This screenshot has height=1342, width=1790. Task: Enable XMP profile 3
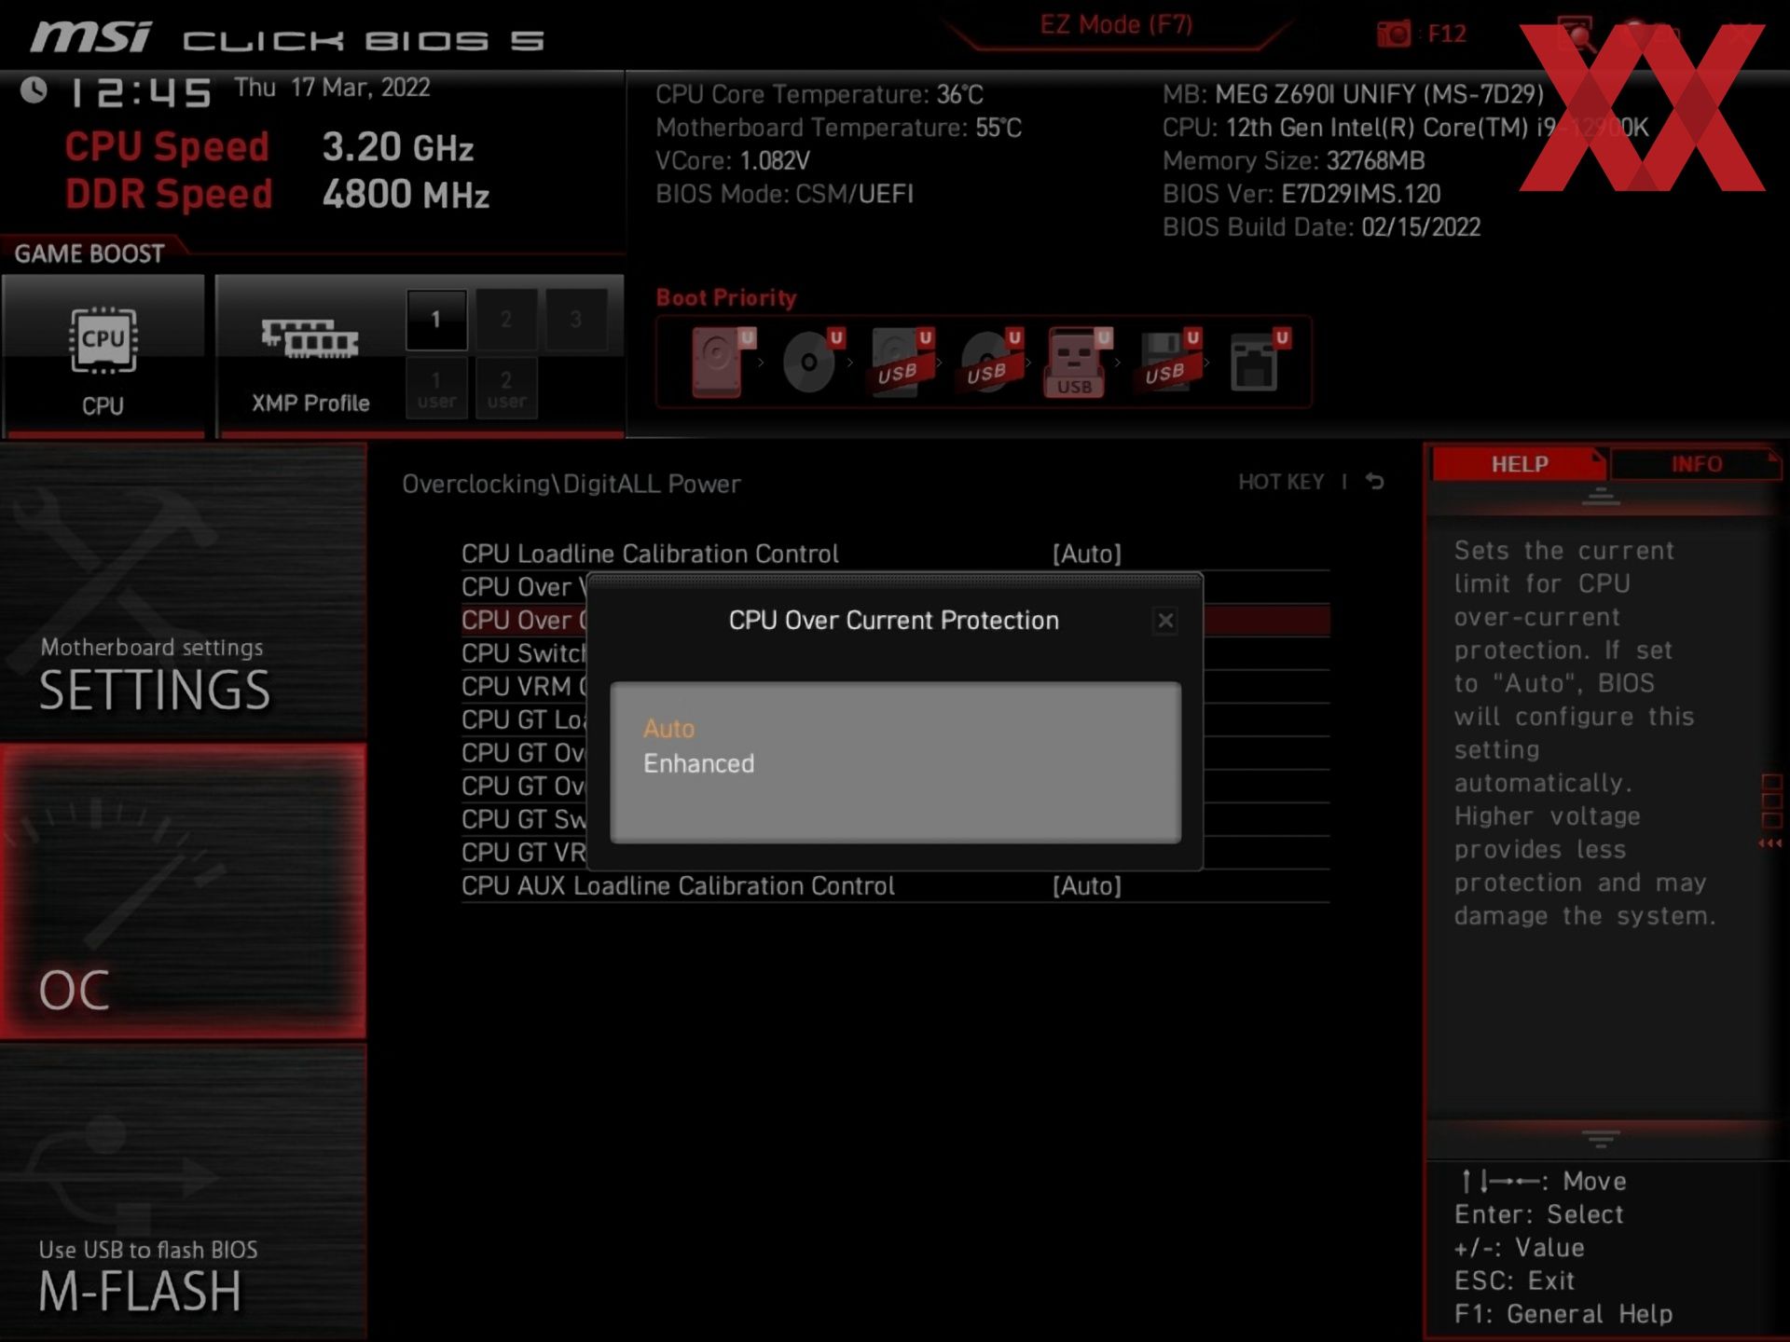[x=575, y=320]
